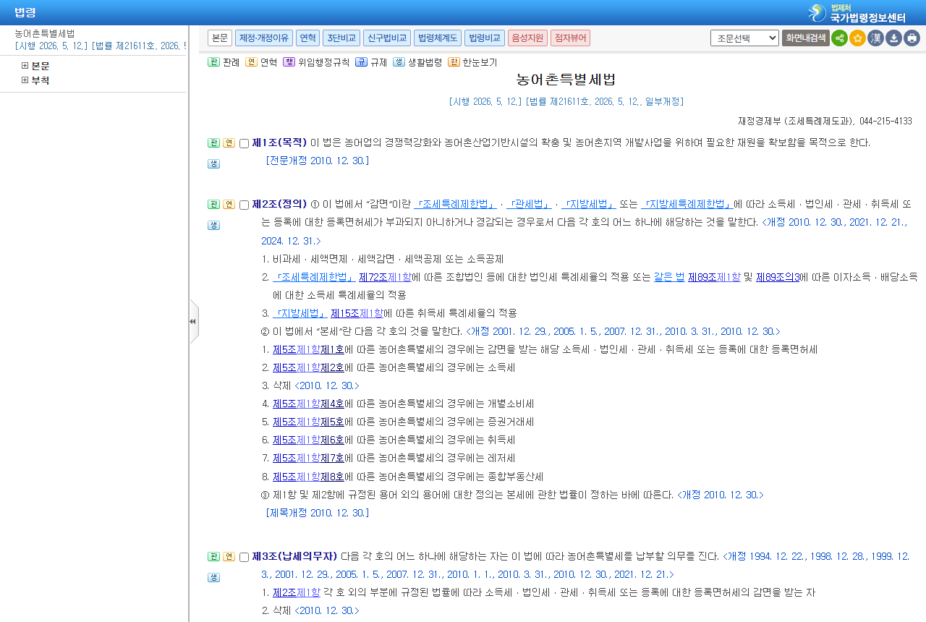The image size is (926, 622).
Task: Click the 음성지원 button
Action: 527,38
